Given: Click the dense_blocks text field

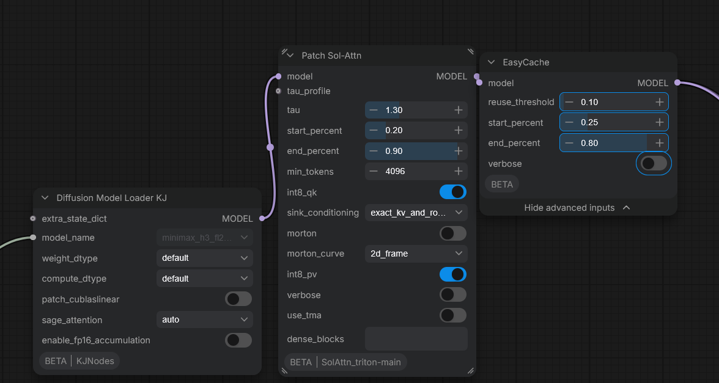Looking at the screenshot, I should point(416,339).
